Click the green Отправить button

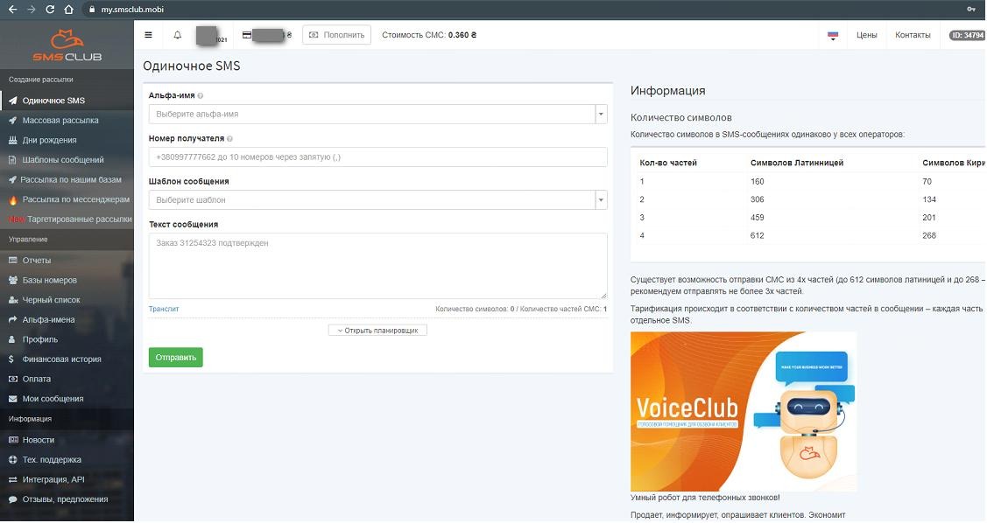(176, 358)
